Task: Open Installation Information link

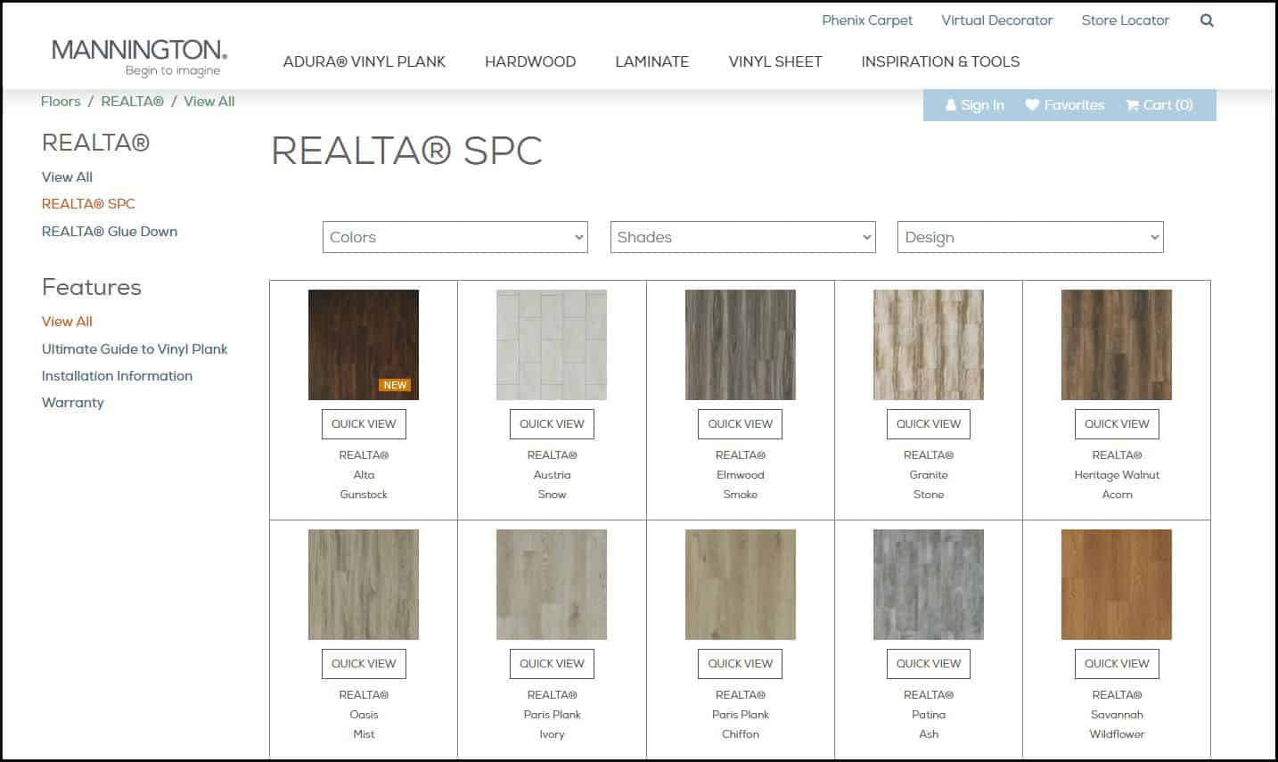Action: coord(117,376)
